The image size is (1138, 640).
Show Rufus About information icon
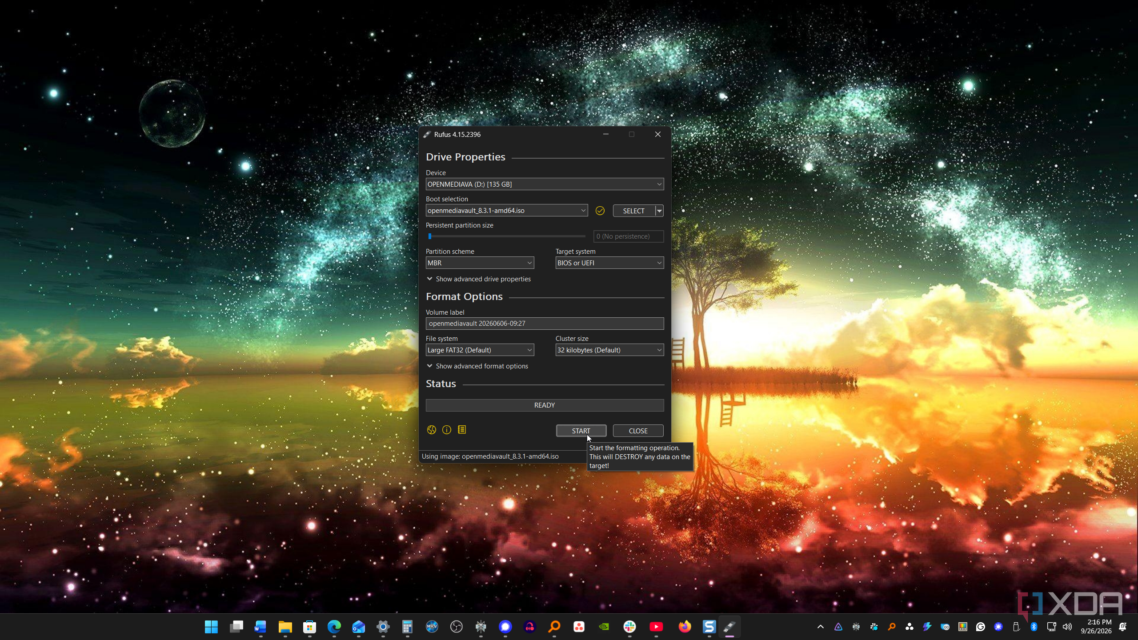click(x=447, y=430)
